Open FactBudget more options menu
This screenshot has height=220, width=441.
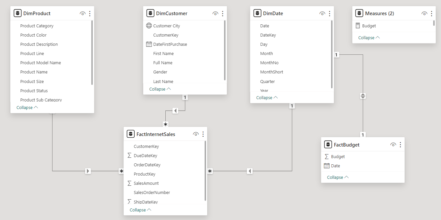point(400,145)
